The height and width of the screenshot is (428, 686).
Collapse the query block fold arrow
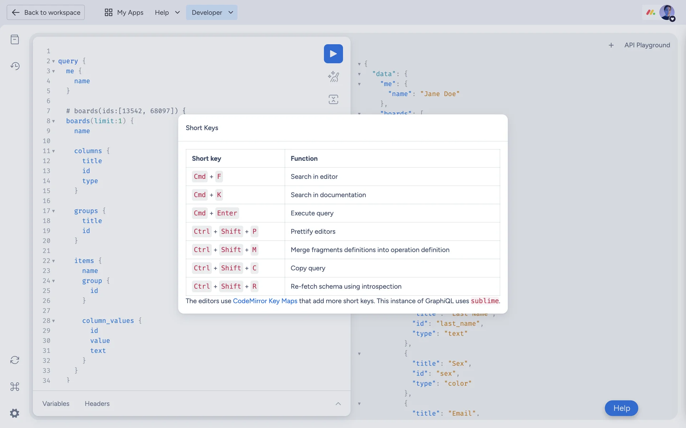coord(54,61)
